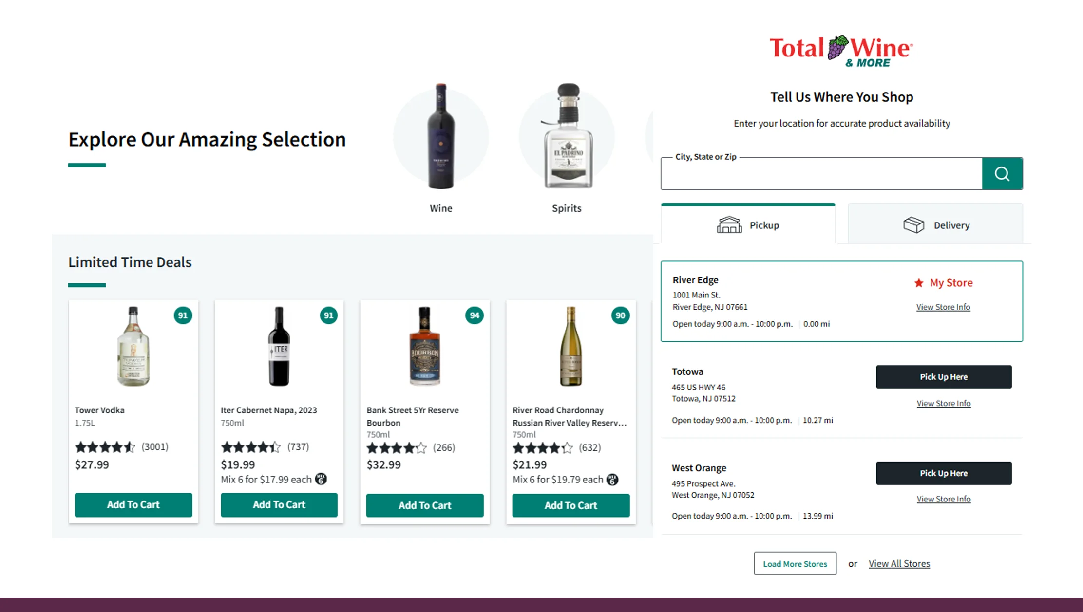The image size is (1083, 612).
Task: Add Tower Vodka to cart
Action: click(133, 505)
